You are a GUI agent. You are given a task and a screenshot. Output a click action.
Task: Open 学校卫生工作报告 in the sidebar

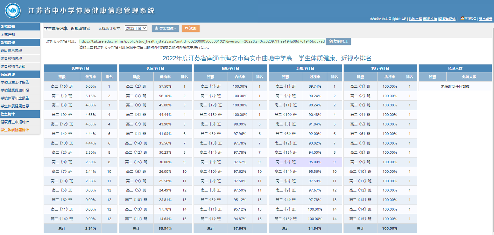[15, 82]
